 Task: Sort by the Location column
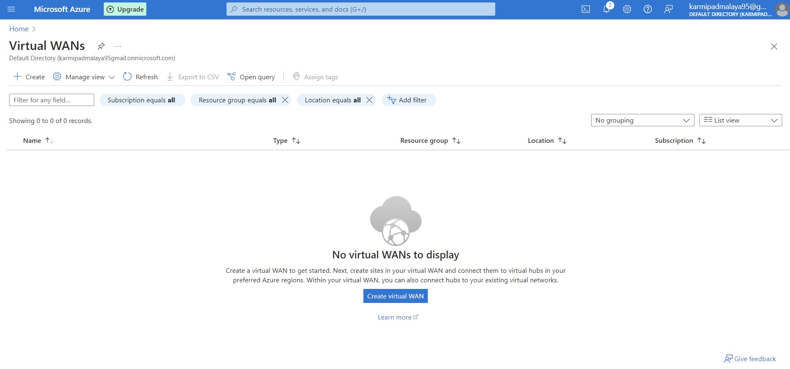pyautogui.click(x=547, y=140)
